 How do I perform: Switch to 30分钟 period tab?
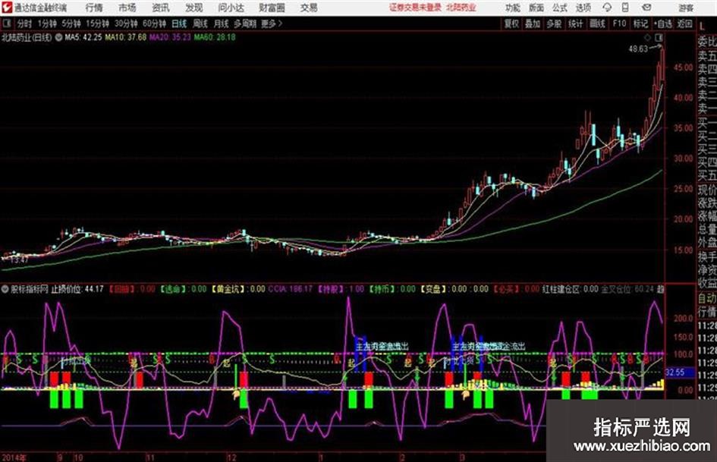126,24
